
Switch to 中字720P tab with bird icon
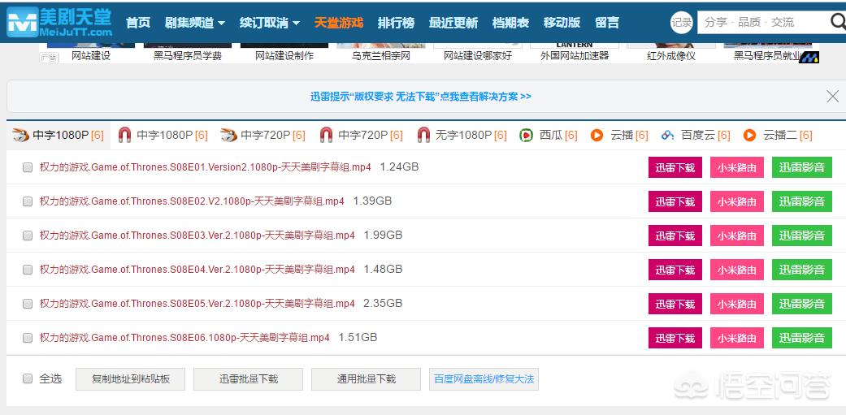click(262, 136)
